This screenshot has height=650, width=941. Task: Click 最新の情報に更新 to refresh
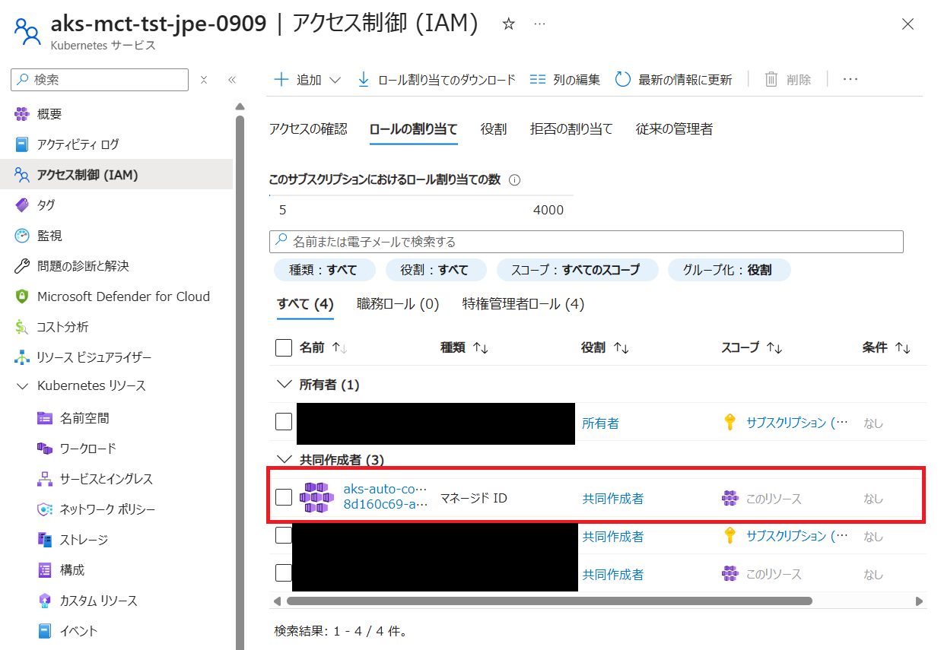(674, 80)
